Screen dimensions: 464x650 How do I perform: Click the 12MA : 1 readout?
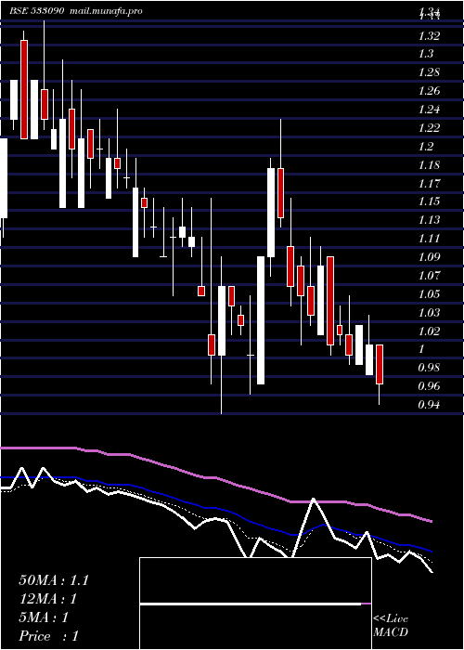point(49,599)
